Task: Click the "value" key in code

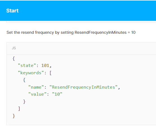Action: pyautogui.click(x=37, y=94)
